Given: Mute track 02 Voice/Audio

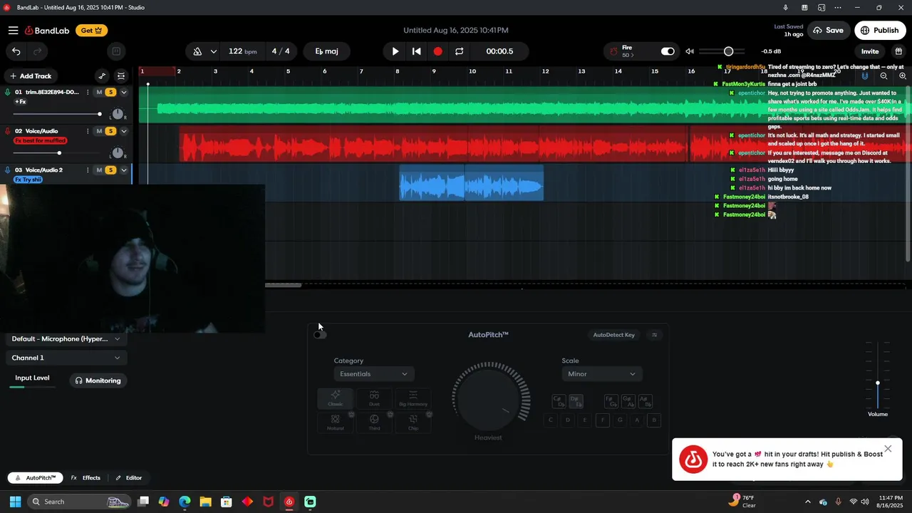Looking at the screenshot, I should (x=100, y=131).
